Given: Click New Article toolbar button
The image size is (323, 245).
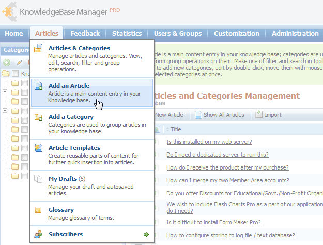Looking at the screenshot, I should tap(169, 115).
